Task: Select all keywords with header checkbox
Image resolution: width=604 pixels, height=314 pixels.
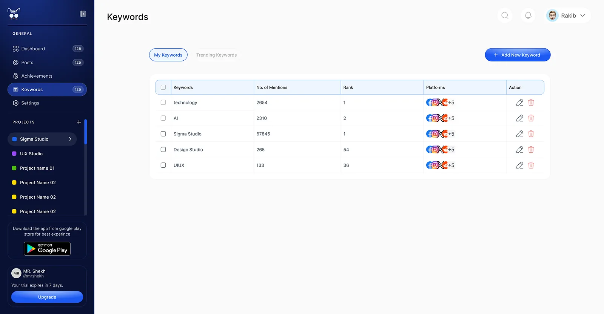Action: point(163,87)
